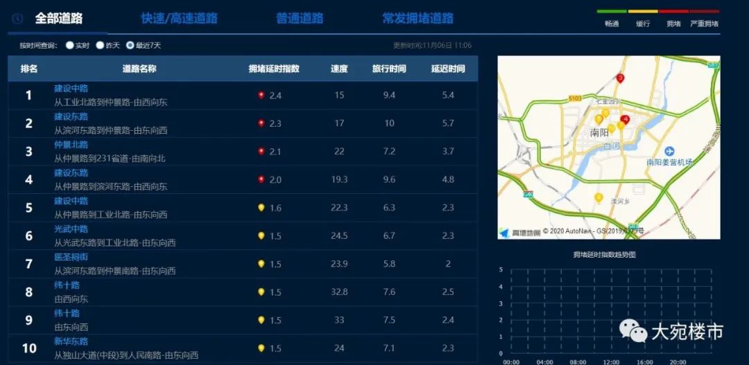Screen dimensions: 749x365
Task: Open 建设东路 link in rank 2 row
Action: 71,116
